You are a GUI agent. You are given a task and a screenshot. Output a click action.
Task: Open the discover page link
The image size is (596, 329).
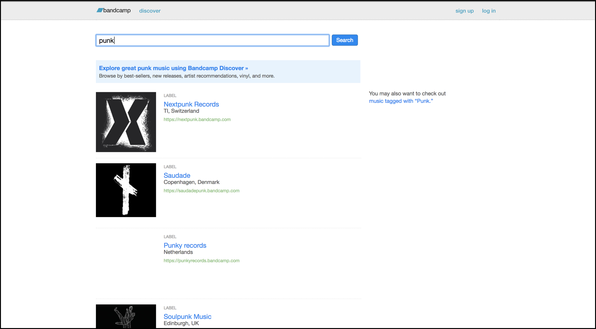[x=150, y=11]
